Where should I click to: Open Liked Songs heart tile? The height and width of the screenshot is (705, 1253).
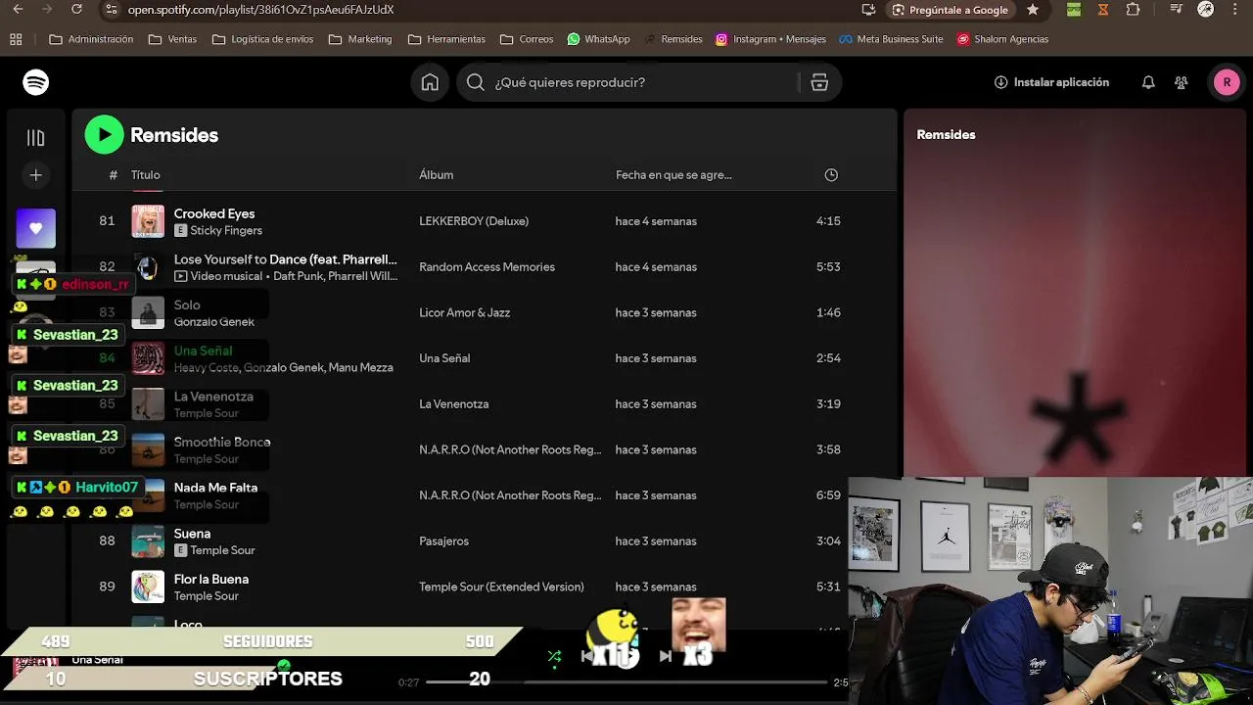coord(36,228)
